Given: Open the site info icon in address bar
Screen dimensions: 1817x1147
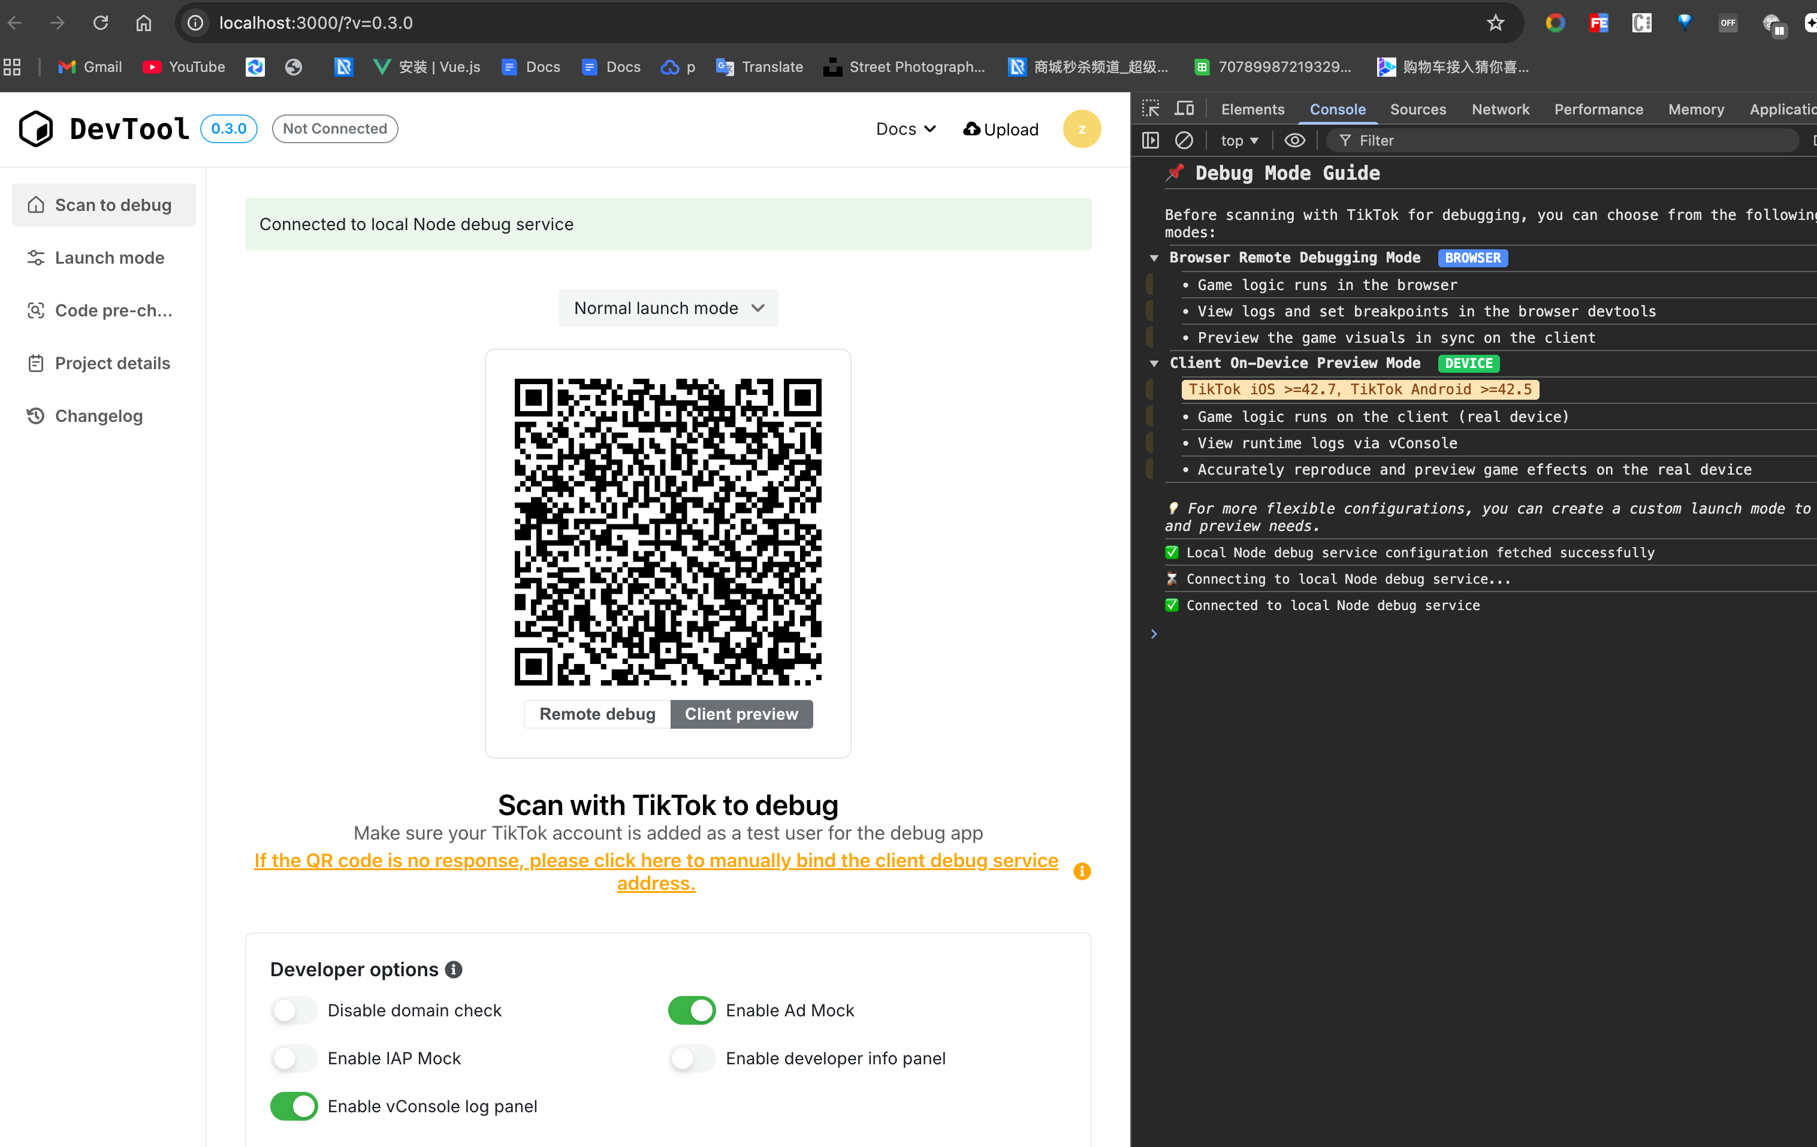Looking at the screenshot, I should [195, 23].
